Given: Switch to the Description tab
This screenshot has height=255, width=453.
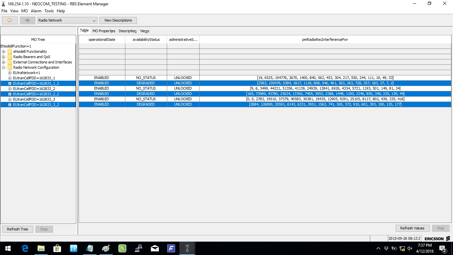Looking at the screenshot, I should (x=127, y=31).
